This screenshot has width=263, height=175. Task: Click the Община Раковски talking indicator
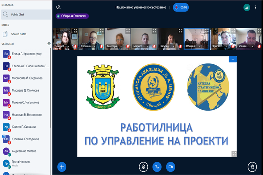pos(72,16)
